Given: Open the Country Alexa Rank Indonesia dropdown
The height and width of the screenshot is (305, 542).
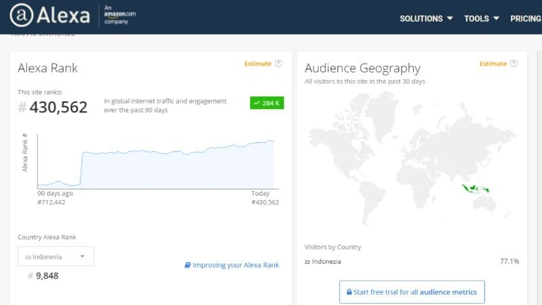Looking at the screenshot, I should (x=56, y=256).
